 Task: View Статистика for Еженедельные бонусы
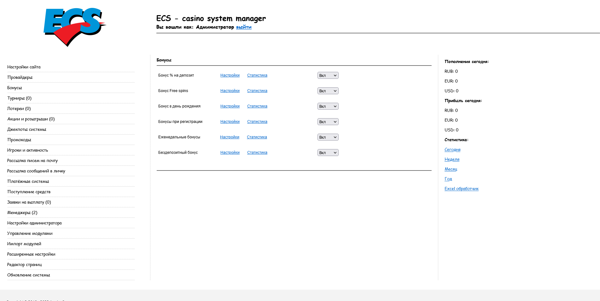click(x=257, y=137)
